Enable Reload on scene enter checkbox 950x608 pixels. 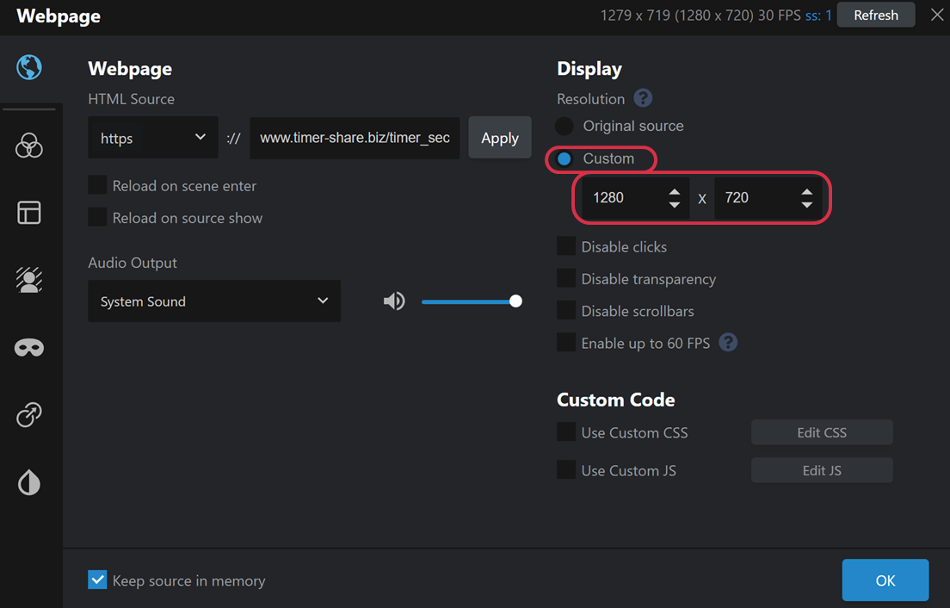click(98, 186)
